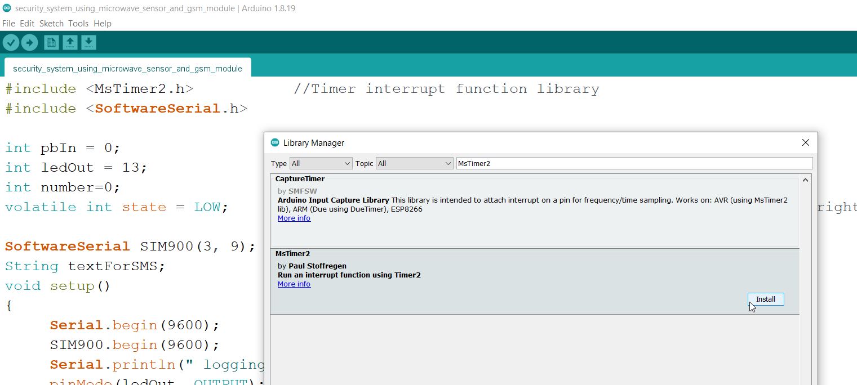Click the Verify sketch checkmark icon
Image resolution: width=857 pixels, height=385 pixels.
tap(11, 42)
